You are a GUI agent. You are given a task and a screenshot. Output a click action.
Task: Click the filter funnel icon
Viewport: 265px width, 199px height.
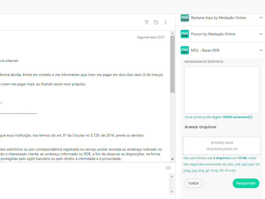click(x=147, y=23)
